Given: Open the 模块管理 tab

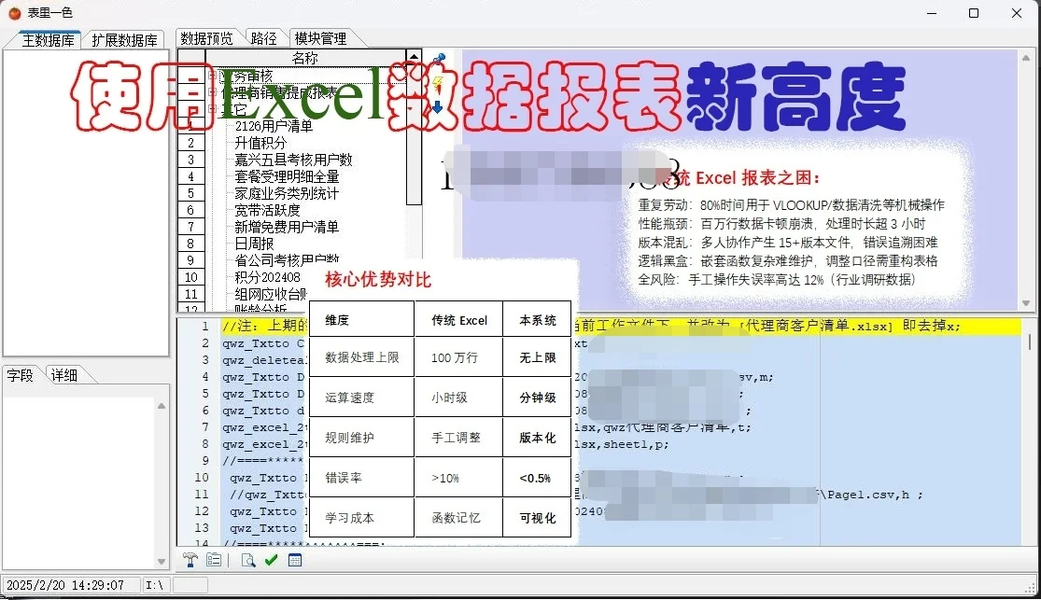Looking at the screenshot, I should pyautogui.click(x=320, y=38).
